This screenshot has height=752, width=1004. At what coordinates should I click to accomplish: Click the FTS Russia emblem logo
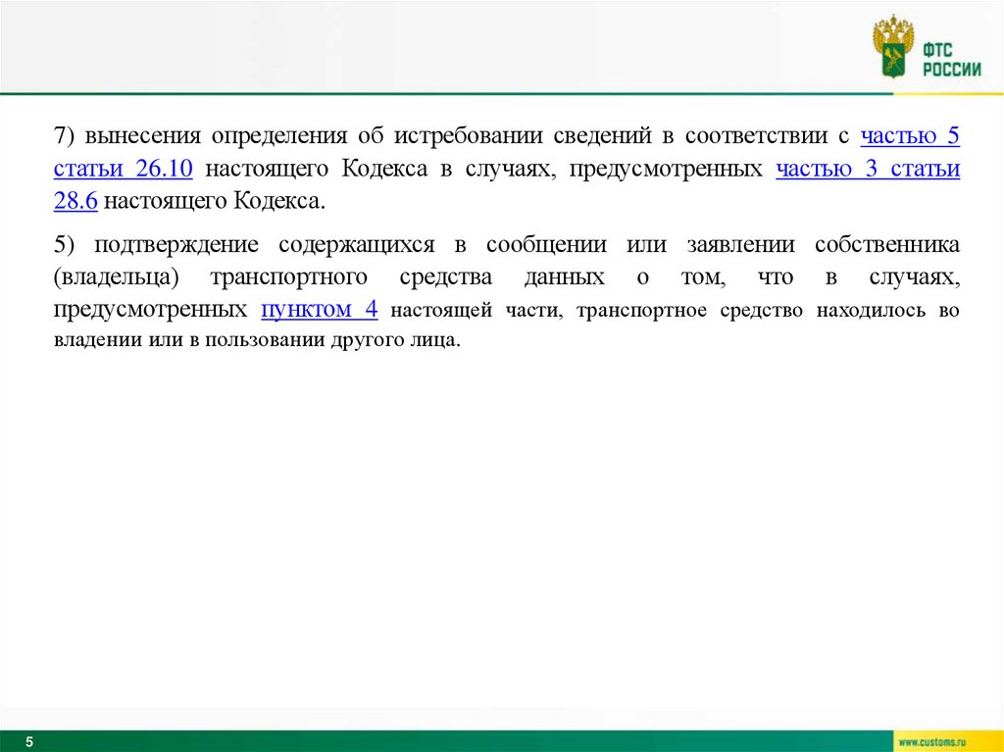[x=893, y=46]
